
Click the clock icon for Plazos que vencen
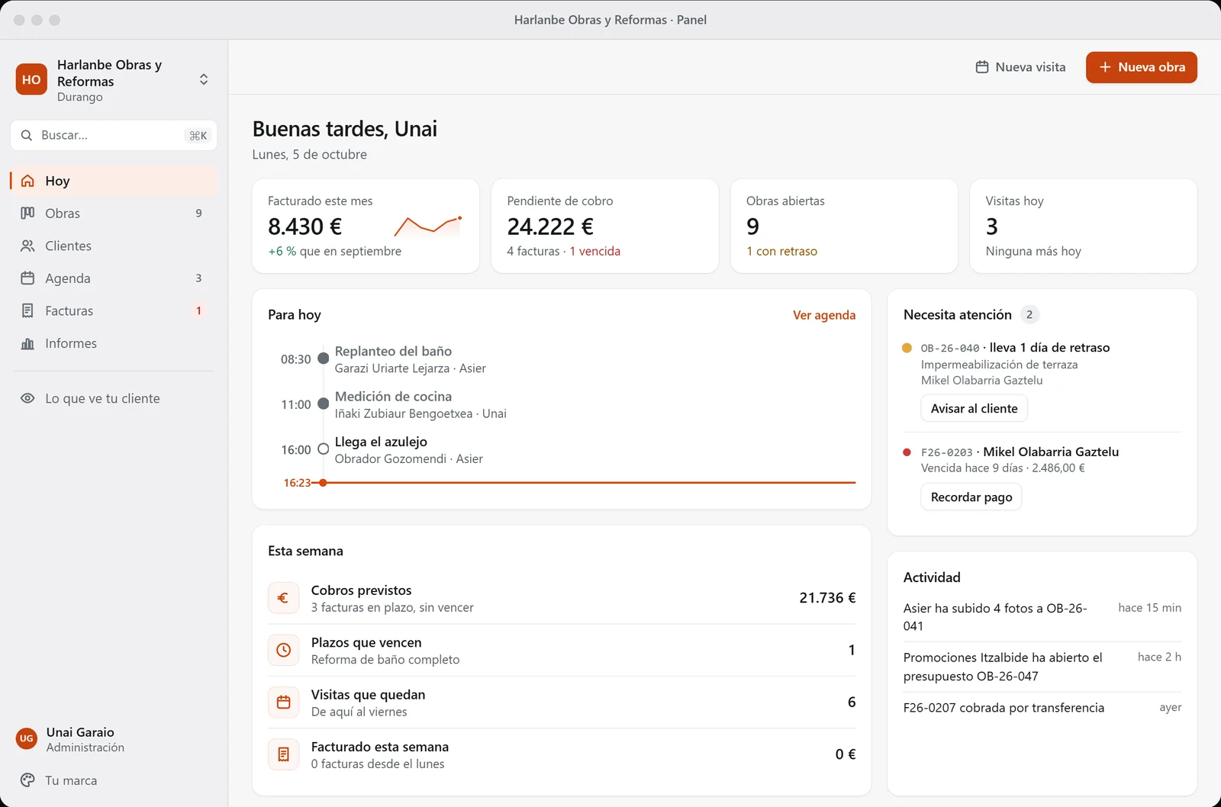283,650
